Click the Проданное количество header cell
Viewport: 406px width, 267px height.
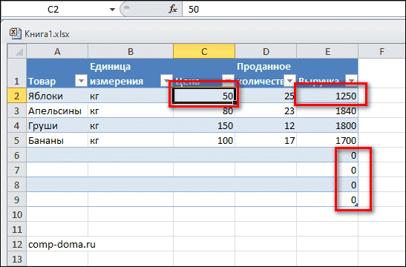(x=266, y=73)
